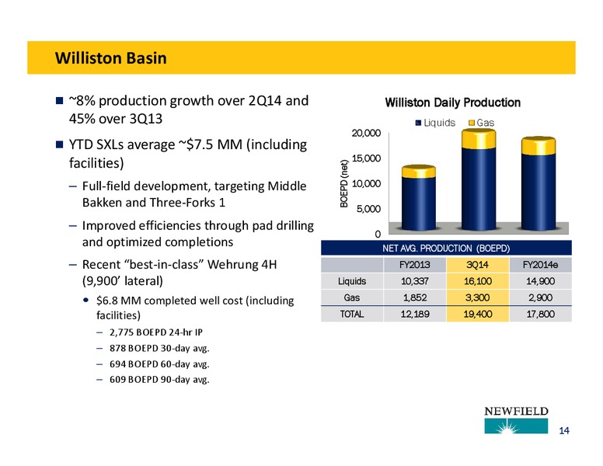Image resolution: width=603 pixels, height=466 pixels.
Task: Click the 16,100 table cell
Action: point(477,281)
